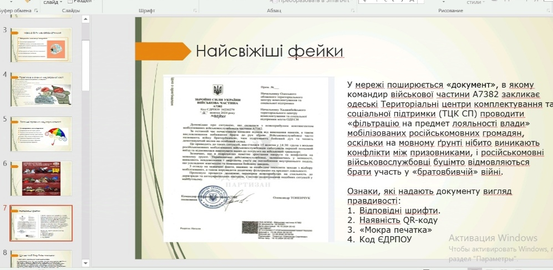Open the Шрифт group dialog launcher

click(x=195, y=11)
